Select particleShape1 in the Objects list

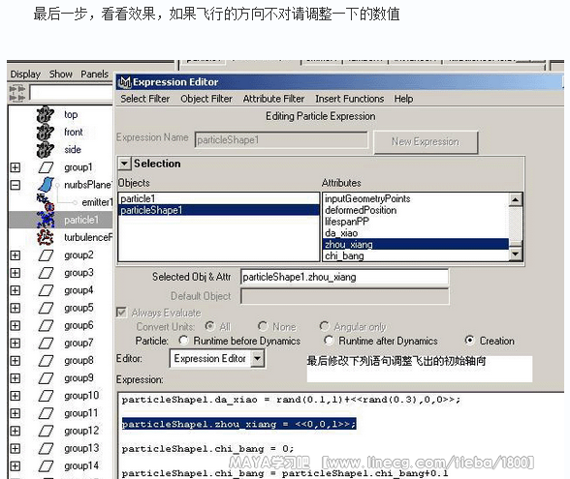pos(218,210)
